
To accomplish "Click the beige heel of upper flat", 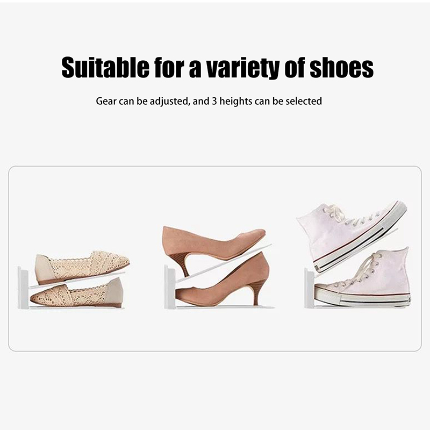I will (x=45, y=269).
